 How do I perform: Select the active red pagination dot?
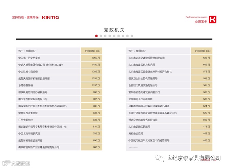[97, 36]
